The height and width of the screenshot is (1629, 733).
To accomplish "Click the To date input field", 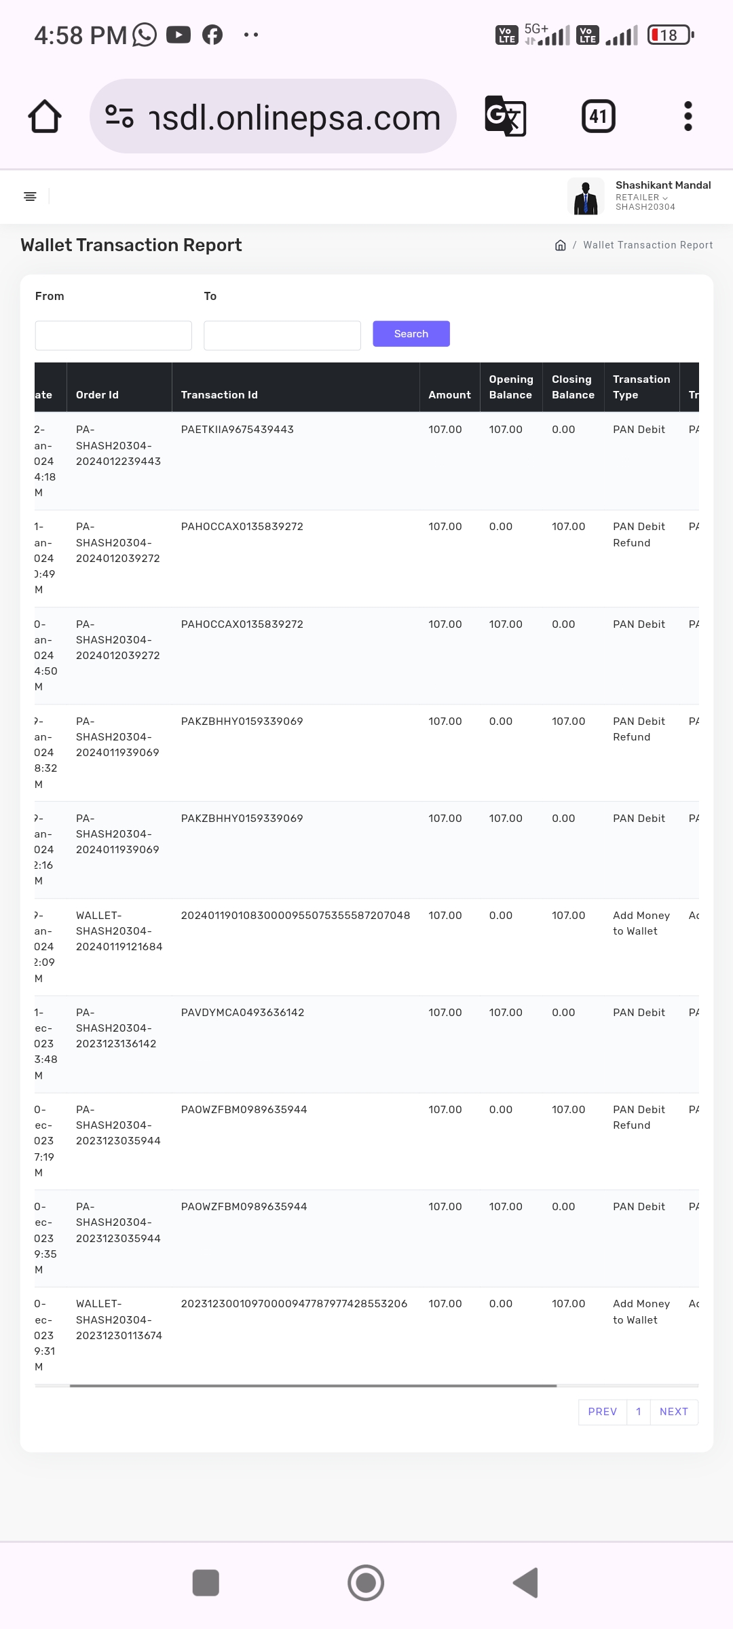I will point(282,335).
